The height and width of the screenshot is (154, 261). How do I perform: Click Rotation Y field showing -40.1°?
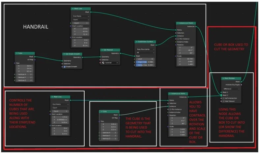point(186,50)
